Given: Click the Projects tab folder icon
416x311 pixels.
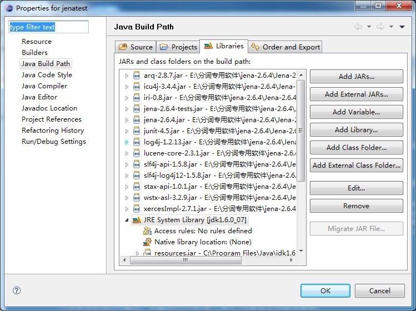Looking at the screenshot, I should [164, 47].
